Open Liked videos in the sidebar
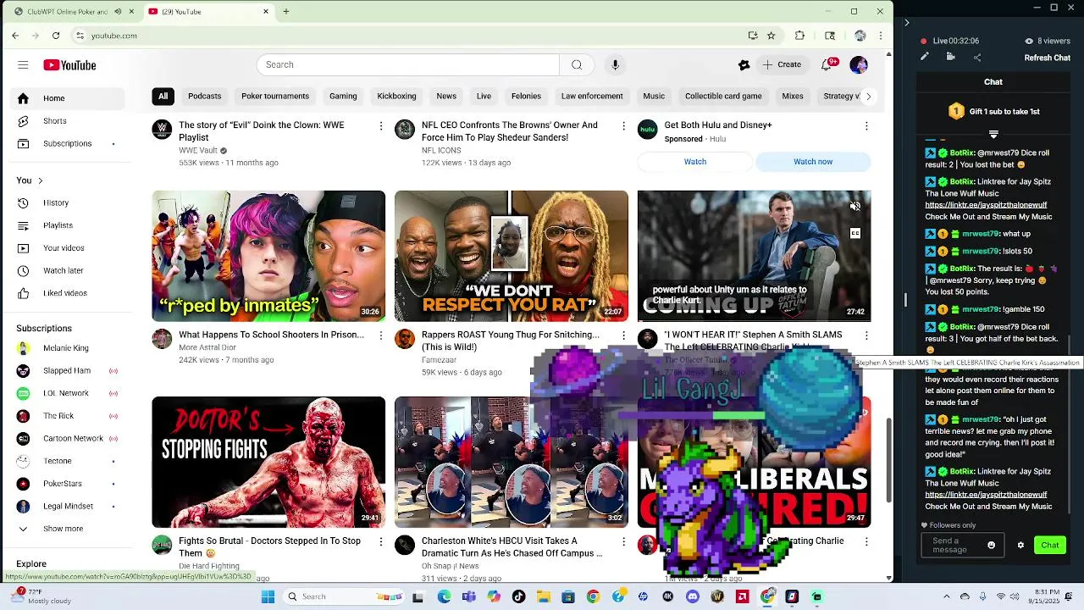The width and height of the screenshot is (1084, 610). pyautogui.click(x=65, y=293)
